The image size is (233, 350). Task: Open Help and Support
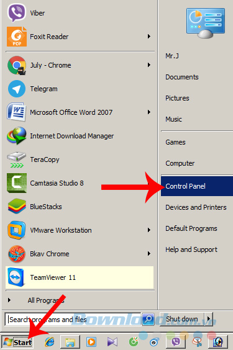pyautogui.click(x=191, y=249)
